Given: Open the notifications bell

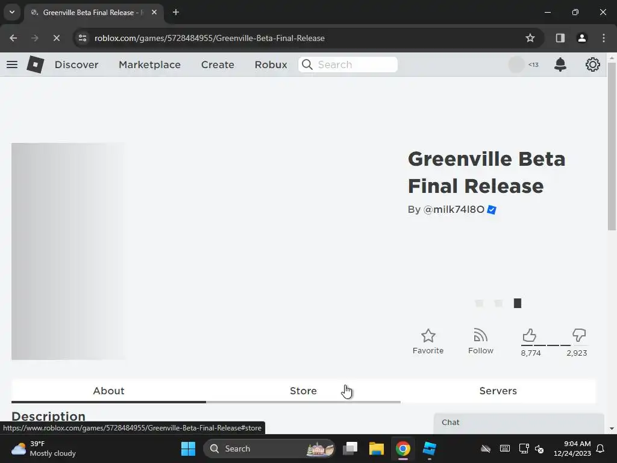Looking at the screenshot, I should pyautogui.click(x=560, y=65).
